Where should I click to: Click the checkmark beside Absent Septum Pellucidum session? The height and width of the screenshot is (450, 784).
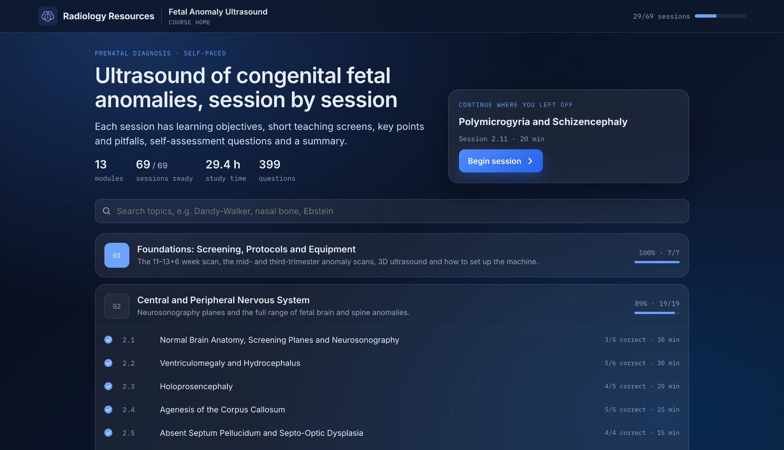pyautogui.click(x=108, y=433)
